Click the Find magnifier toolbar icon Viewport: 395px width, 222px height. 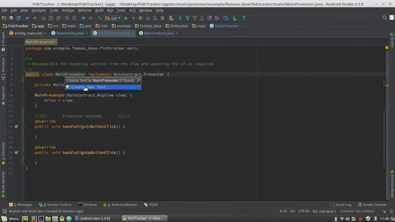pos(67,18)
